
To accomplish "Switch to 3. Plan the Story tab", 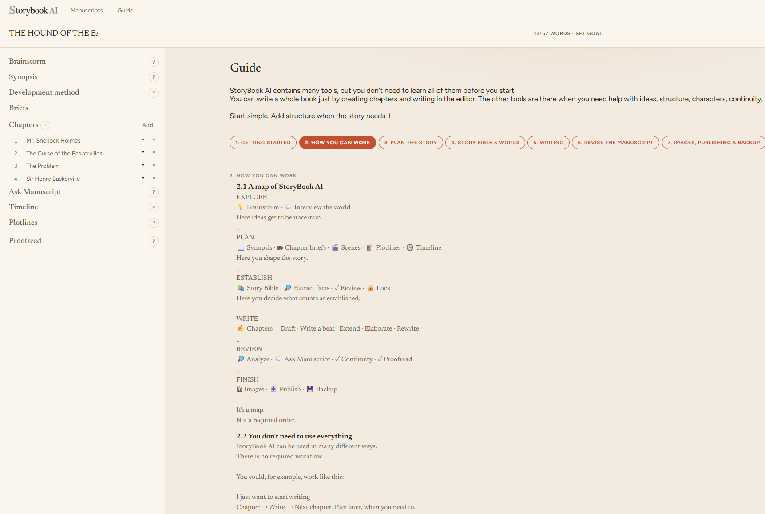I will click(x=411, y=143).
